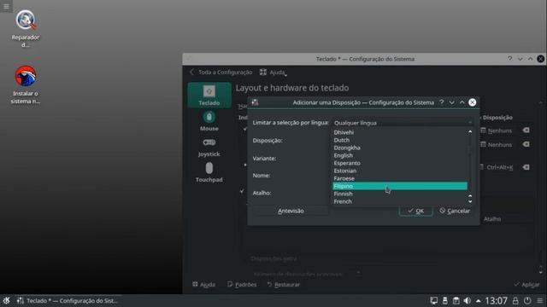
Task: Open the Ajuda dropdown in toolbar
Action: point(273,72)
